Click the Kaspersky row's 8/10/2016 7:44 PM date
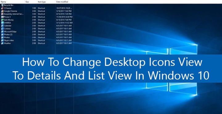This screenshot has height=114, width=222. pos(64,14)
